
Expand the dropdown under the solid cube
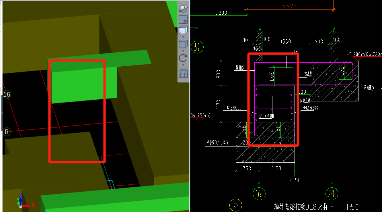click(183, 51)
